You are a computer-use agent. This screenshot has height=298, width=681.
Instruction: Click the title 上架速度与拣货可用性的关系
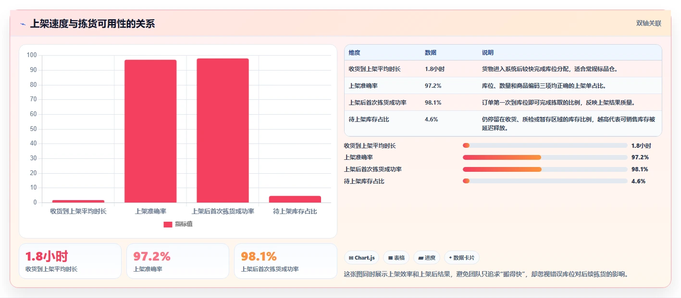93,24
